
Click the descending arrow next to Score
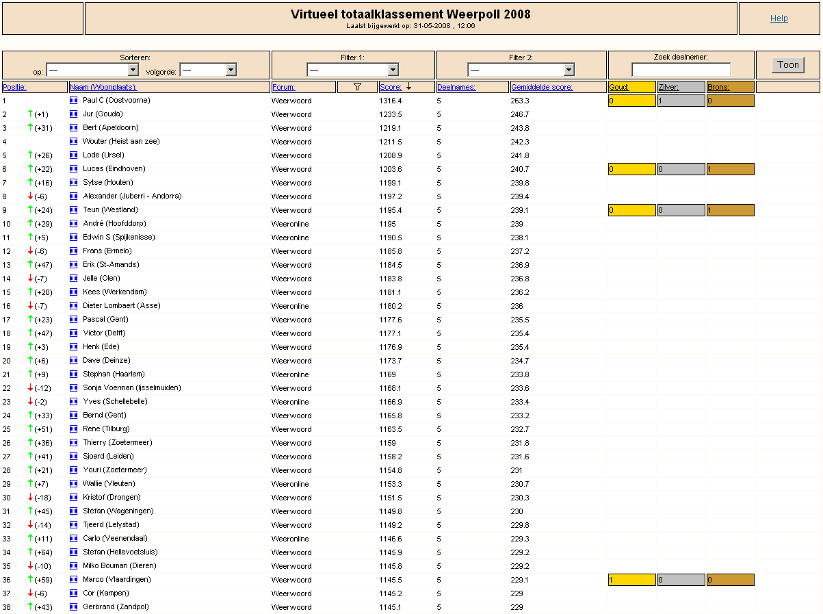(408, 87)
